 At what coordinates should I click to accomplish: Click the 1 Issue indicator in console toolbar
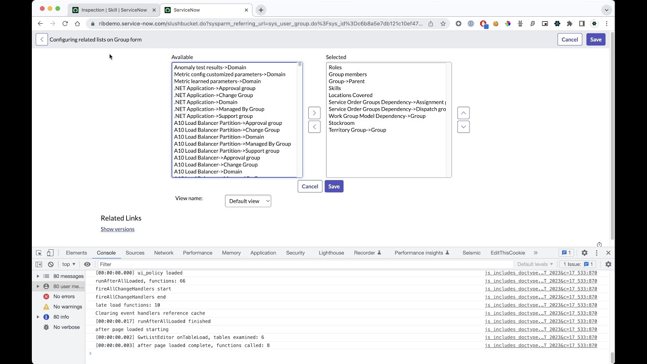[578, 264]
